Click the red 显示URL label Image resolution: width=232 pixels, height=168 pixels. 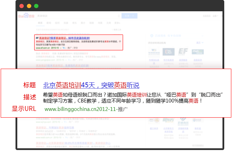(x=24, y=109)
